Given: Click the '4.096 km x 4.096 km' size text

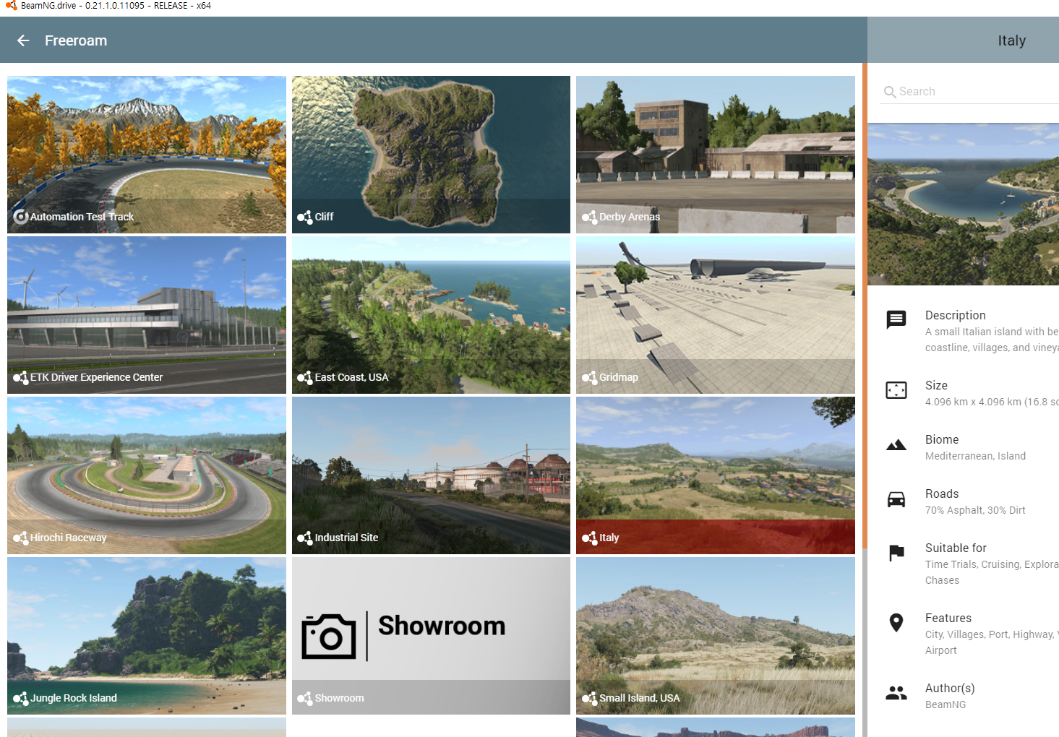Looking at the screenshot, I should click(x=973, y=402).
